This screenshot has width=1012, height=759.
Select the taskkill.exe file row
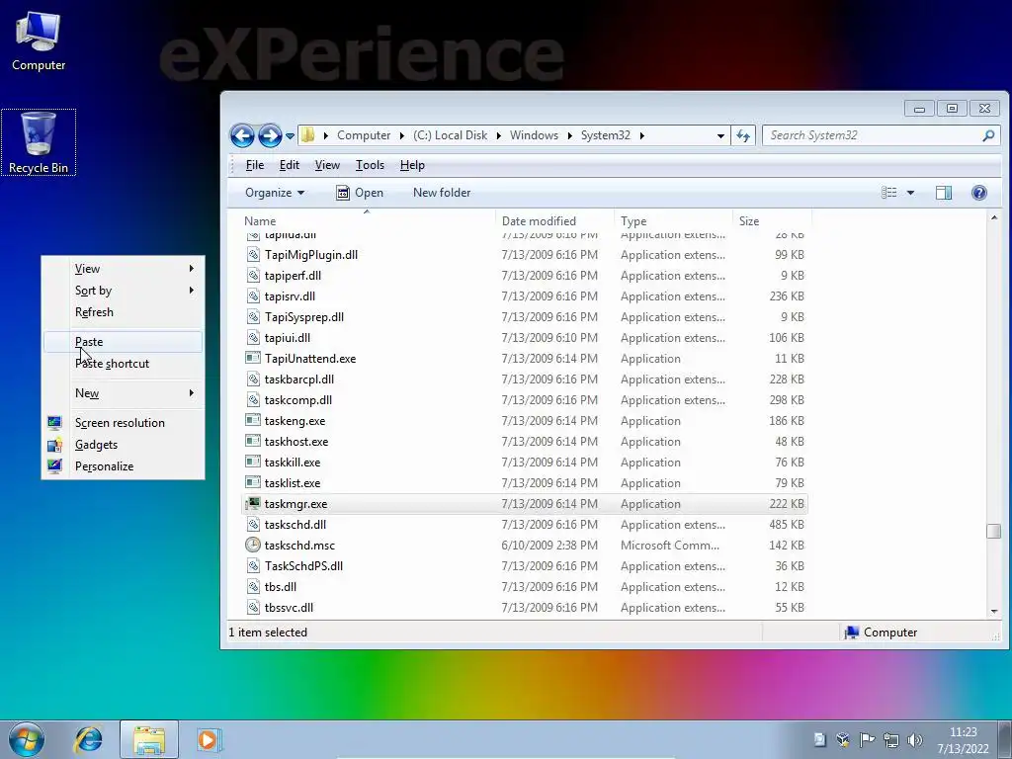coord(524,463)
